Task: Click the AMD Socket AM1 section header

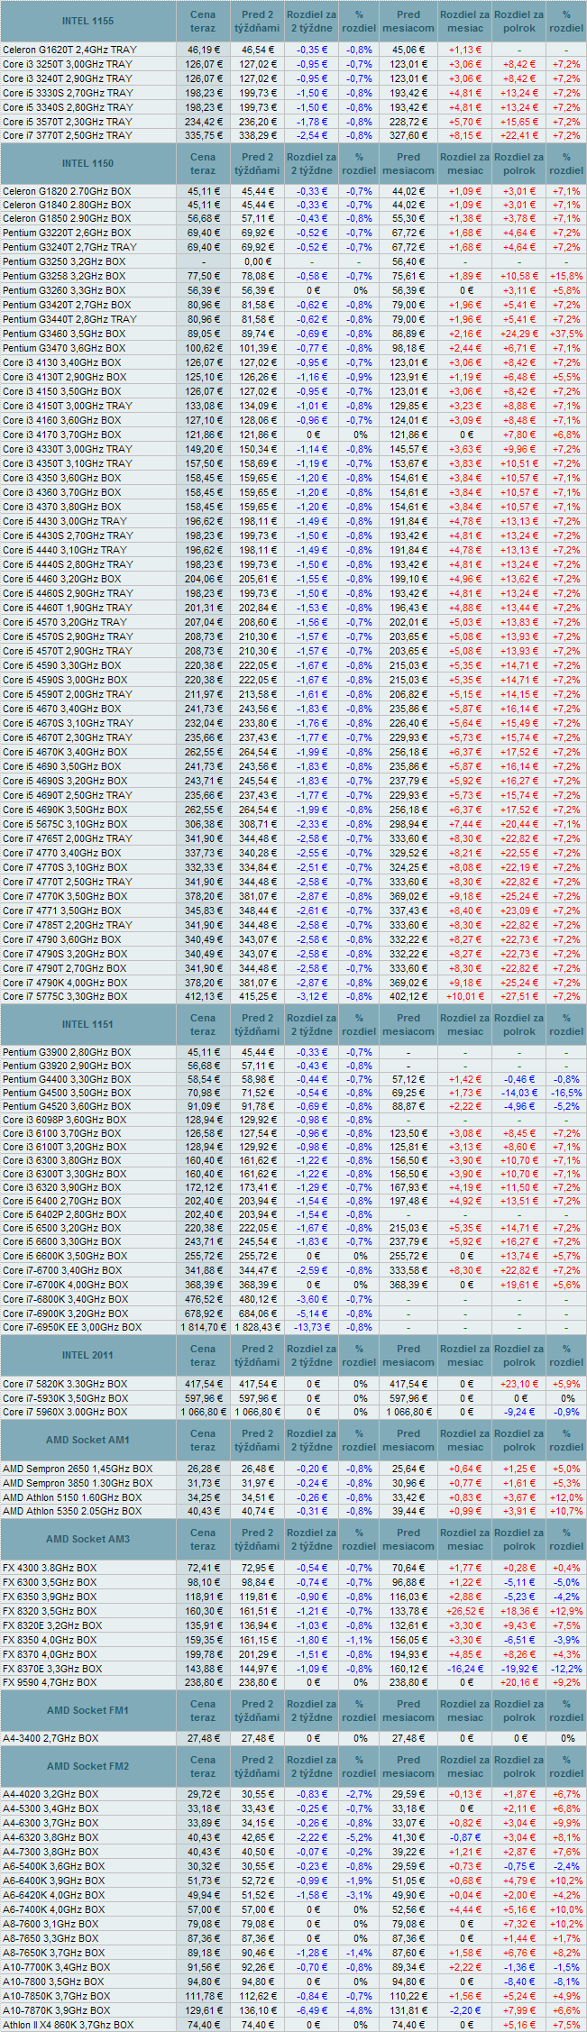Action: [x=88, y=1440]
